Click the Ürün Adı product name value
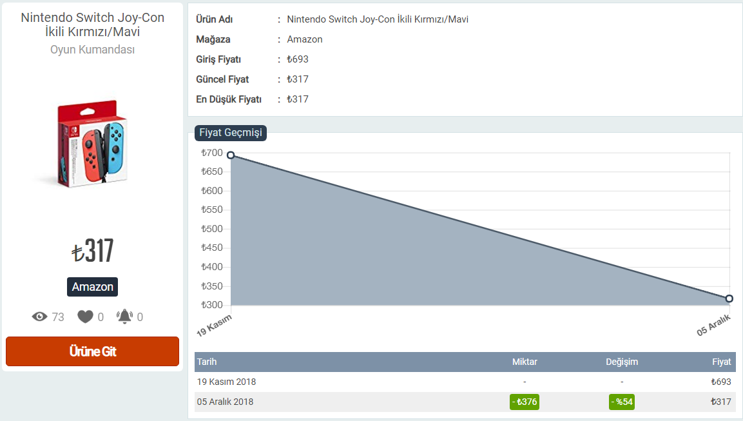This screenshot has width=743, height=421. pyautogui.click(x=378, y=19)
